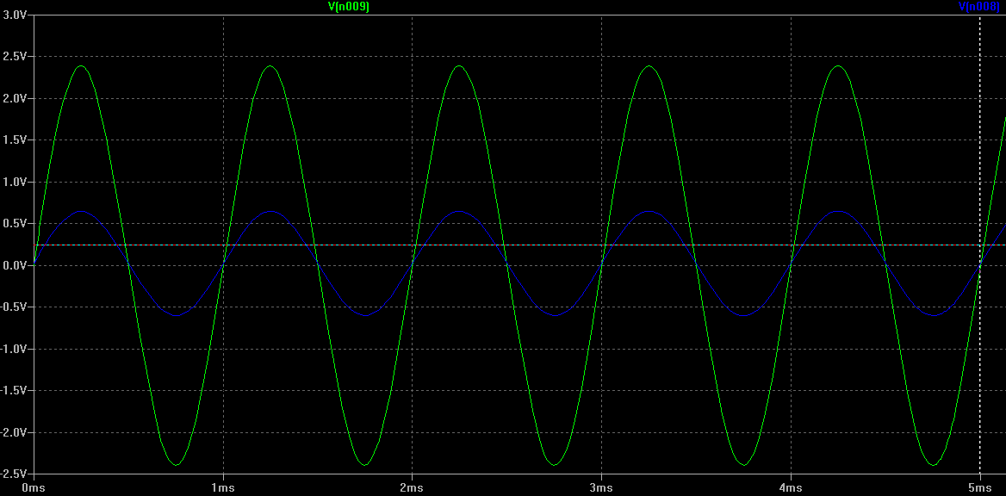1006x496 pixels.
Task: Click the 3ms time axis label
Action: click(601, 488)
